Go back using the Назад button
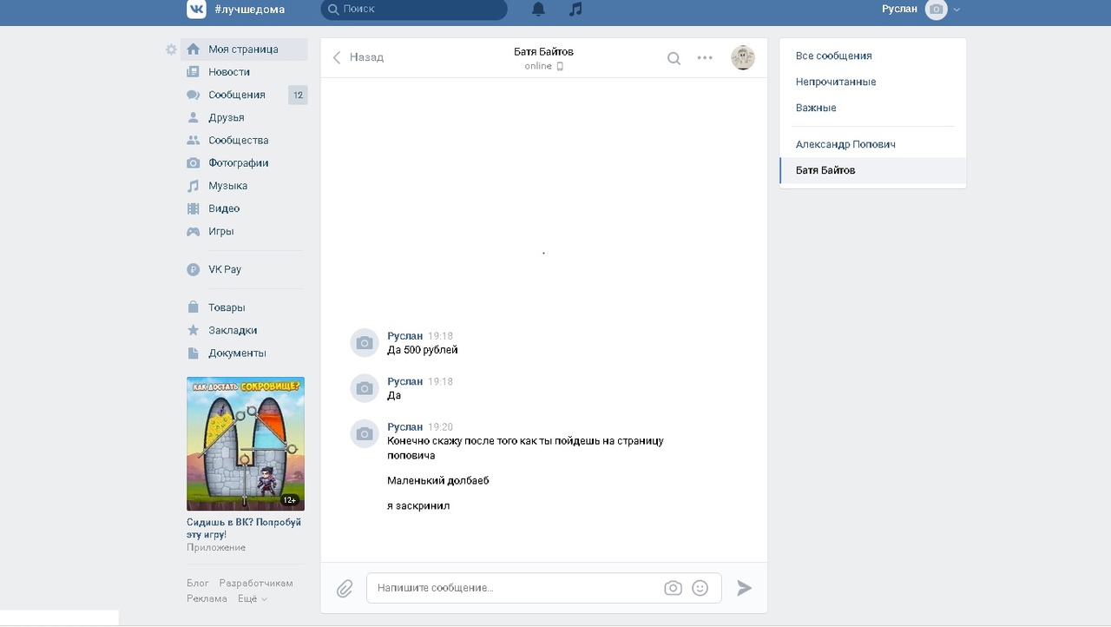The width and height of the screenshot is (1111, 627). 358,57
